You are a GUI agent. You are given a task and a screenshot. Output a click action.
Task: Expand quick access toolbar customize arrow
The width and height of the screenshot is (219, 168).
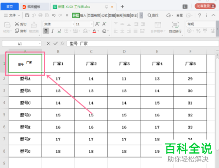click(67, 15)
